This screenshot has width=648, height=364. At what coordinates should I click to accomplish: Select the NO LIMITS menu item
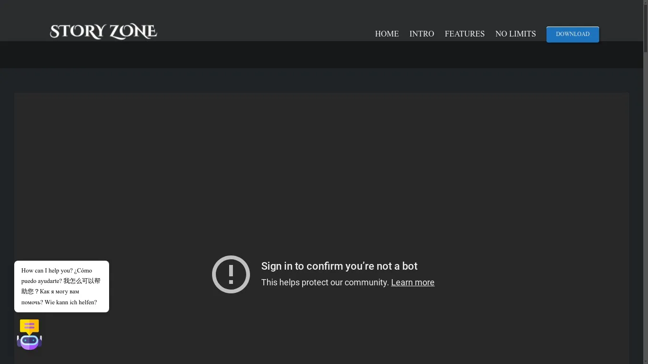(x=515, y=34)
